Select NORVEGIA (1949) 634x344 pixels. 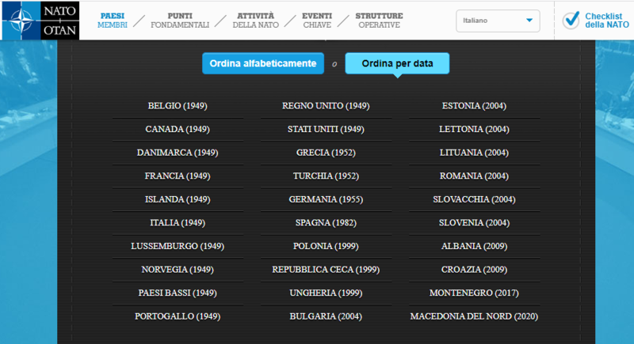coord(178,270)
